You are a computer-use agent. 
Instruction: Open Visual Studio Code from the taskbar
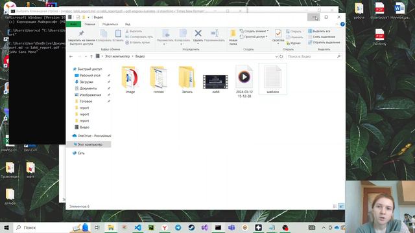[x=137, y=227]
